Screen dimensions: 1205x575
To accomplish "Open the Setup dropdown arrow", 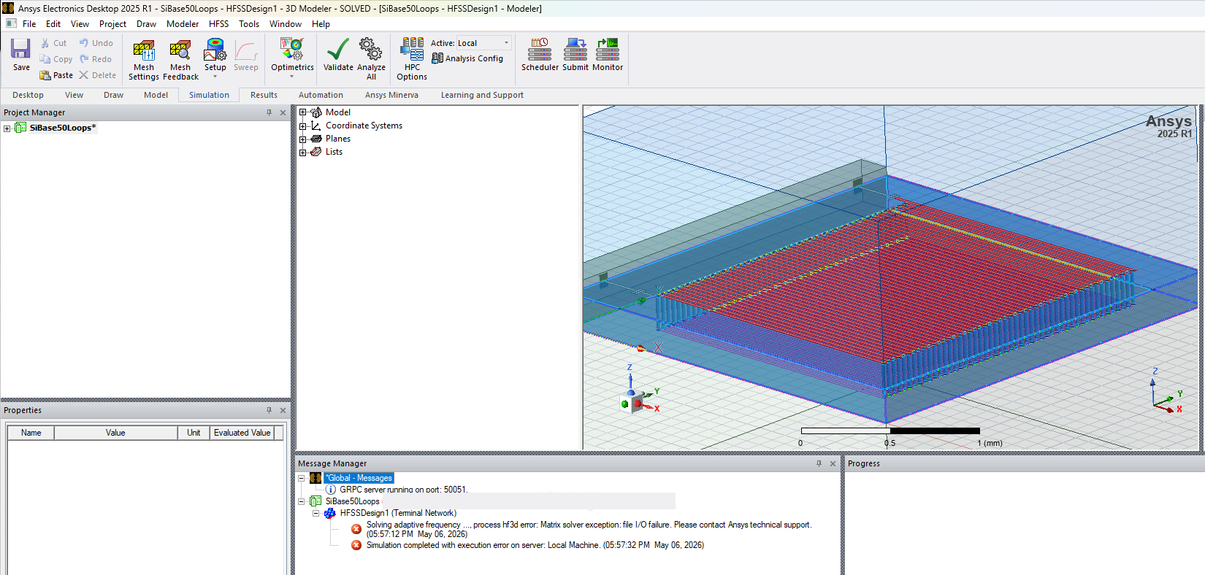I will click(x=215, y=77).
